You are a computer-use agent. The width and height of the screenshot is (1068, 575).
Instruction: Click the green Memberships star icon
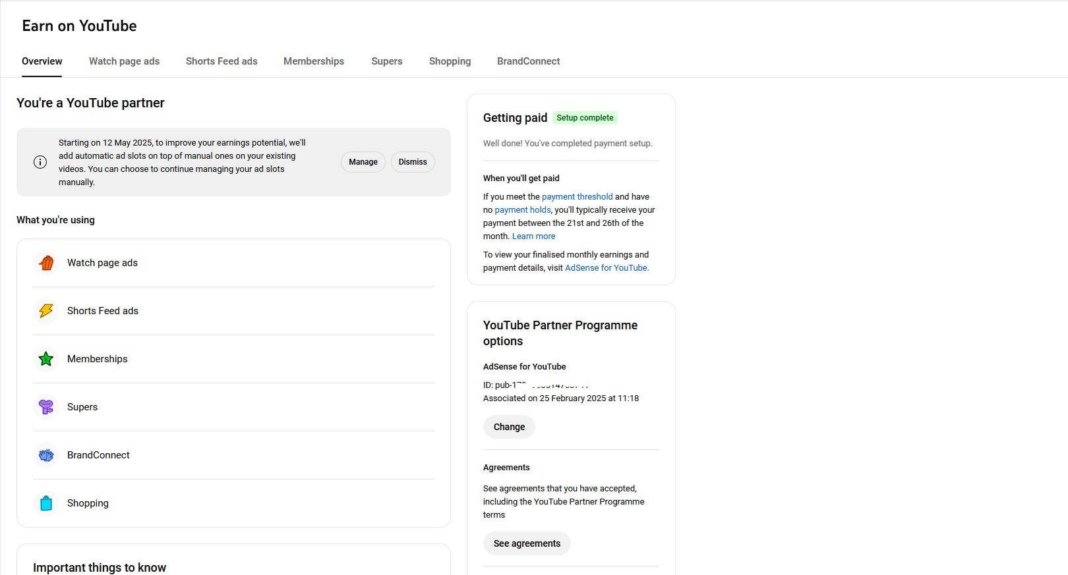[x=46, y=359]
